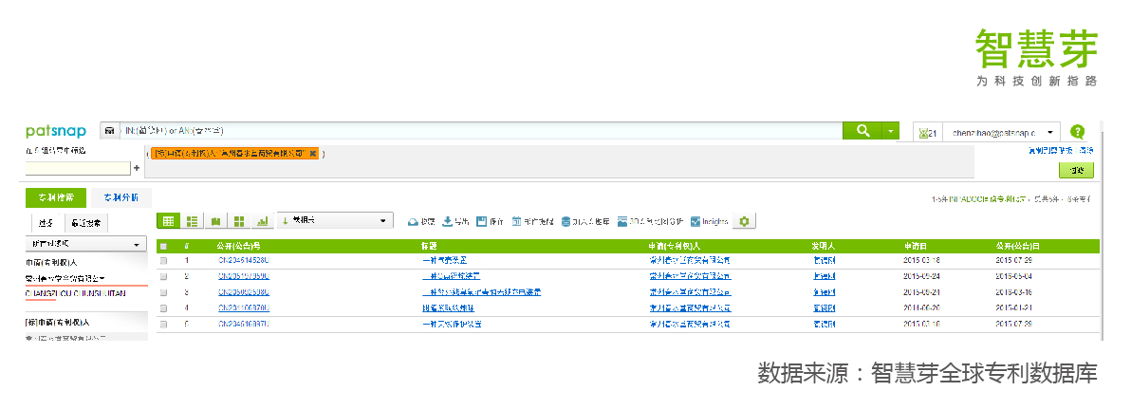1131x410 pixels.
Task: Select the second sub-tab in the left panel
Action: point(85,223)
